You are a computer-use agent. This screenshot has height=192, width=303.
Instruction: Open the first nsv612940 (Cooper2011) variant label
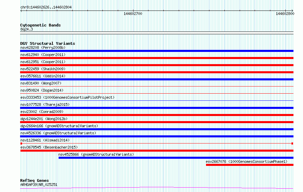[x=43, y=55]
